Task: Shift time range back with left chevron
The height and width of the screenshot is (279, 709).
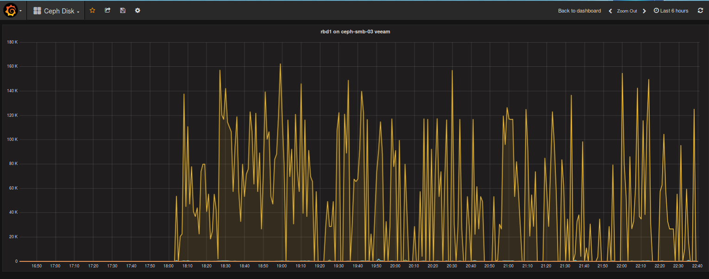Action: coord(610,11)
